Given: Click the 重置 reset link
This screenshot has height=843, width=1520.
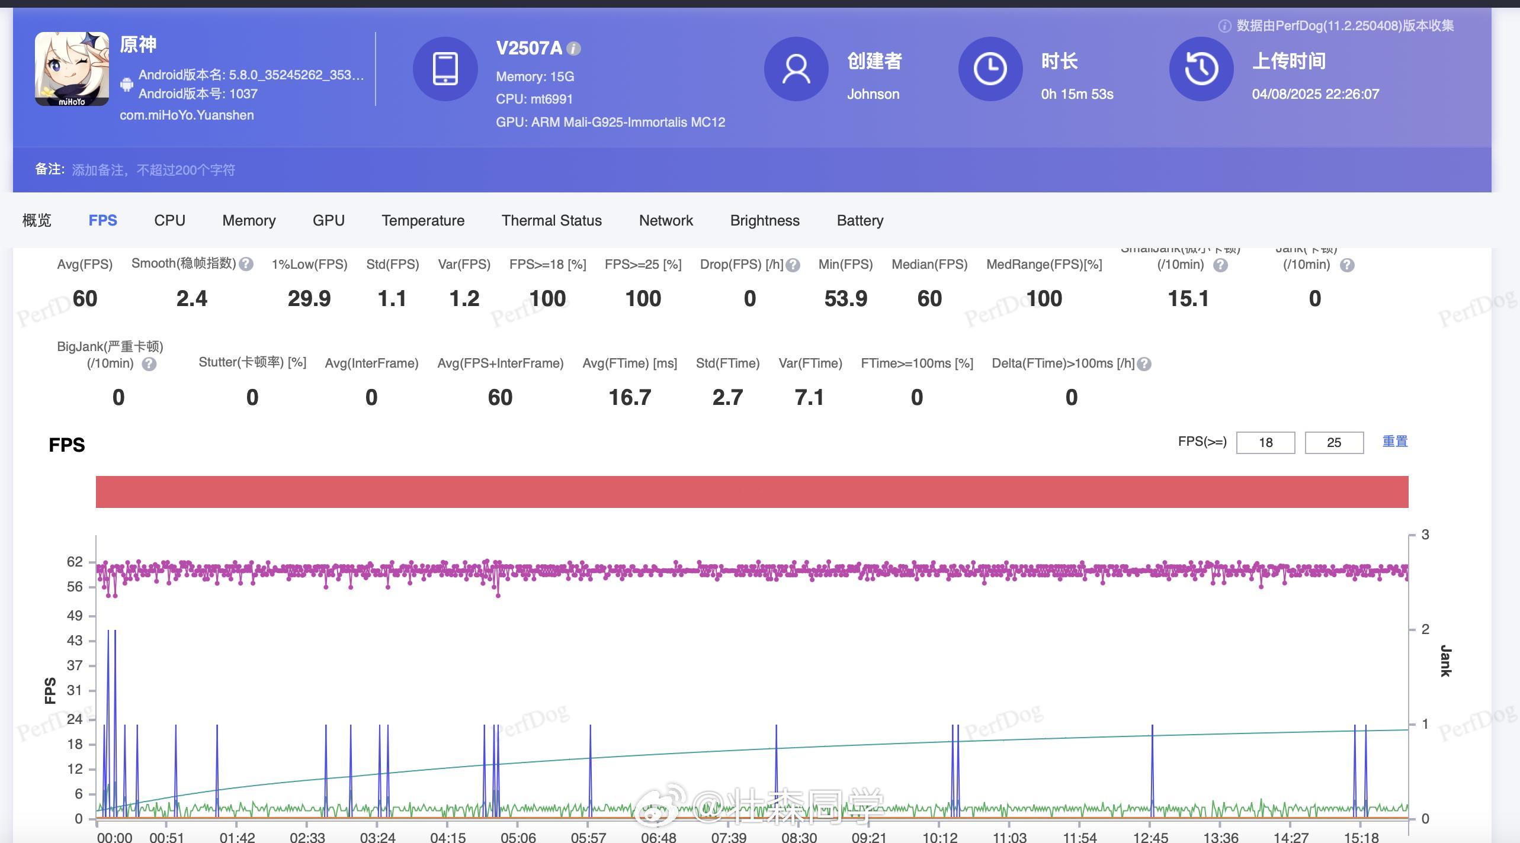Looking at the screenshot, I should [x=1395, y=442].
